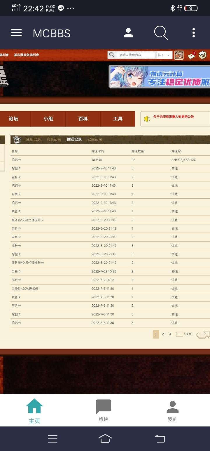The height and width of the screenshot is (451, 210).
Task: Expand the 帖子 search type dropdown
Action: 164,55
